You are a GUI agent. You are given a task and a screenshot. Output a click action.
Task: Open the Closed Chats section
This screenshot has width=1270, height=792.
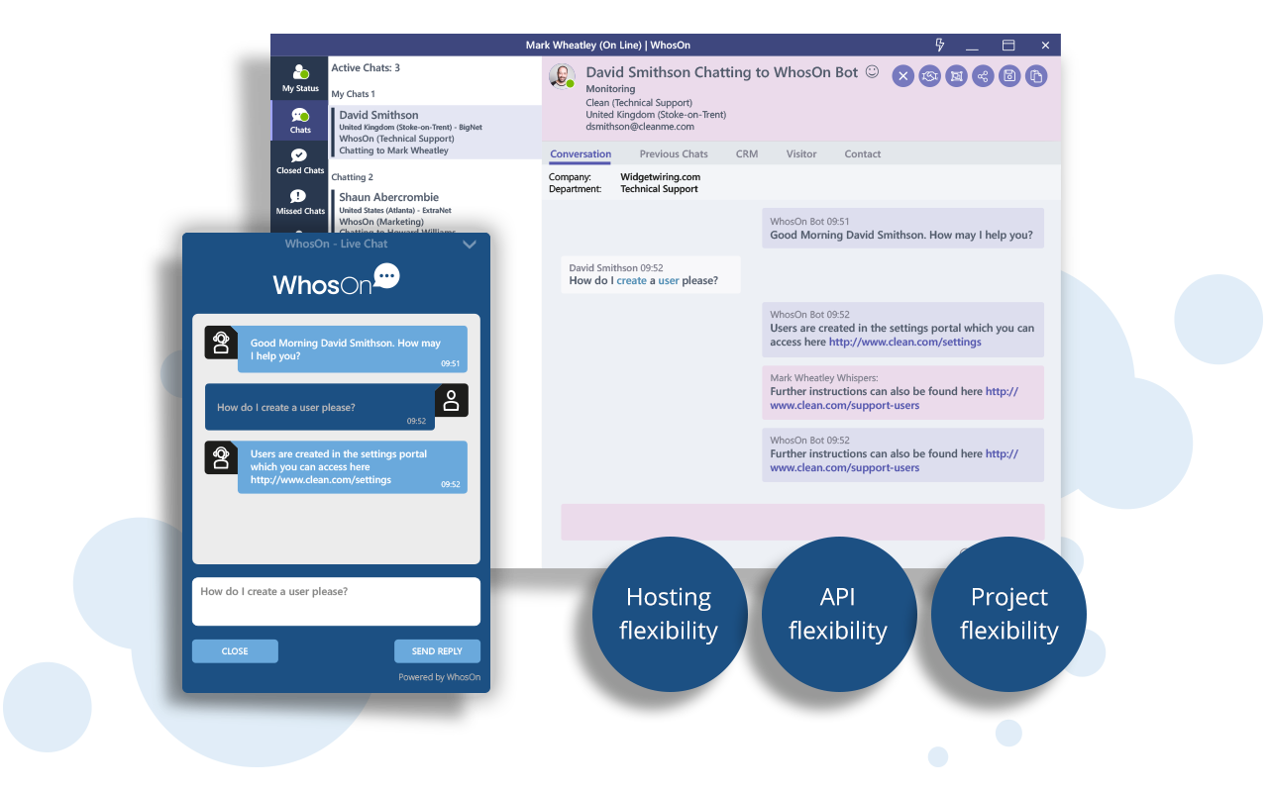[x=300, y=161]
